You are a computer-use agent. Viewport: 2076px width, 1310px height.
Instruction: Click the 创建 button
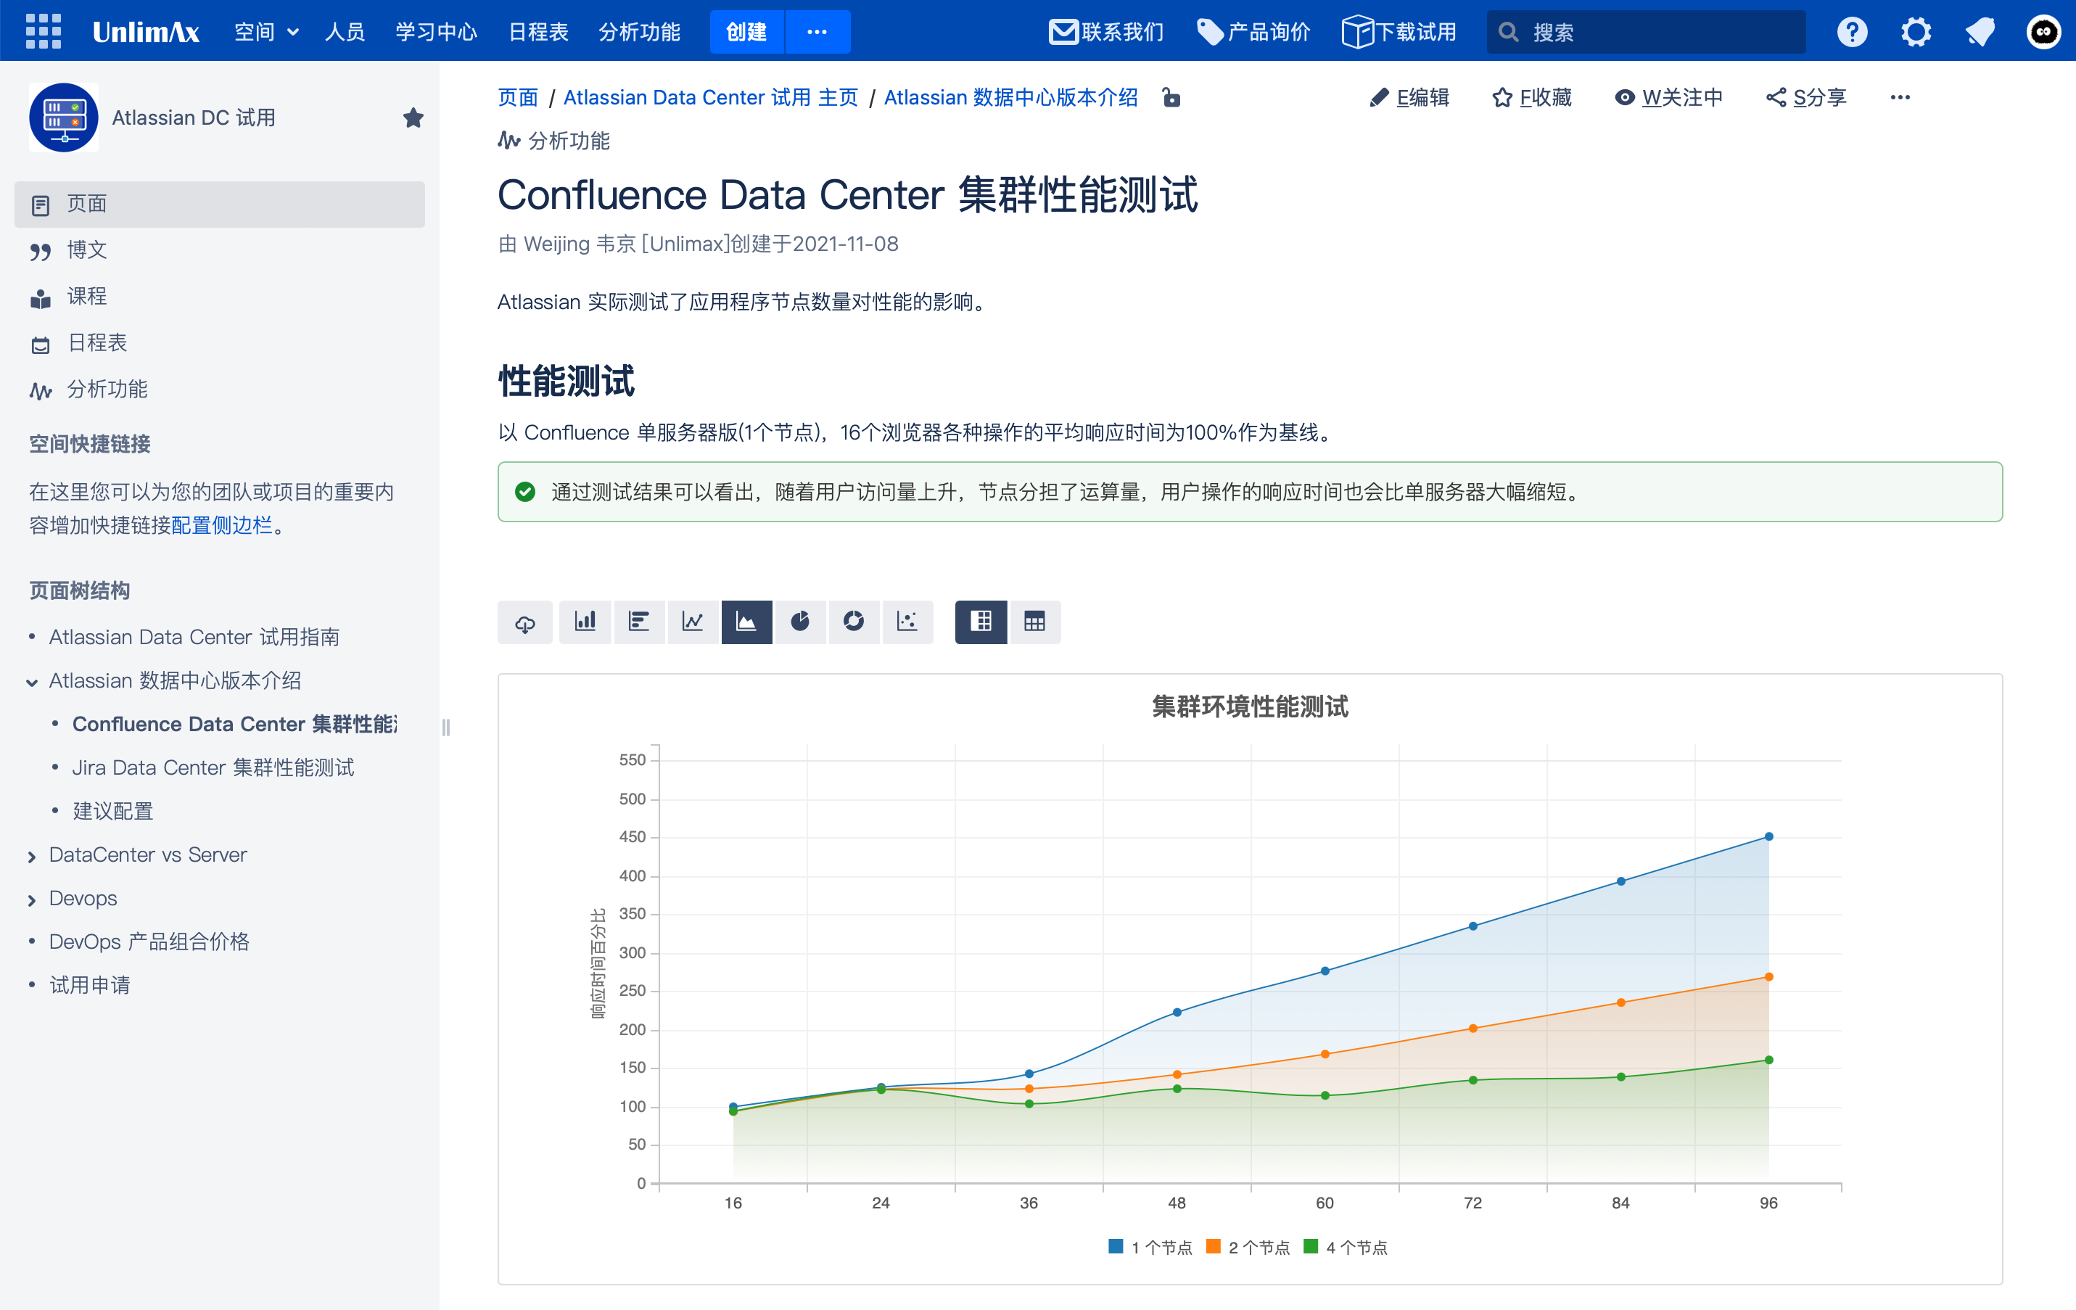click(746, 32)
